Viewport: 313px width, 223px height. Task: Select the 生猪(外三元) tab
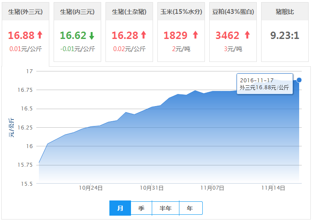pyautogui.click(x=25, y=12)
